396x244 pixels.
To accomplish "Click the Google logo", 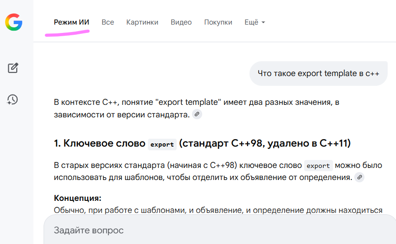I will pos(13,22).
